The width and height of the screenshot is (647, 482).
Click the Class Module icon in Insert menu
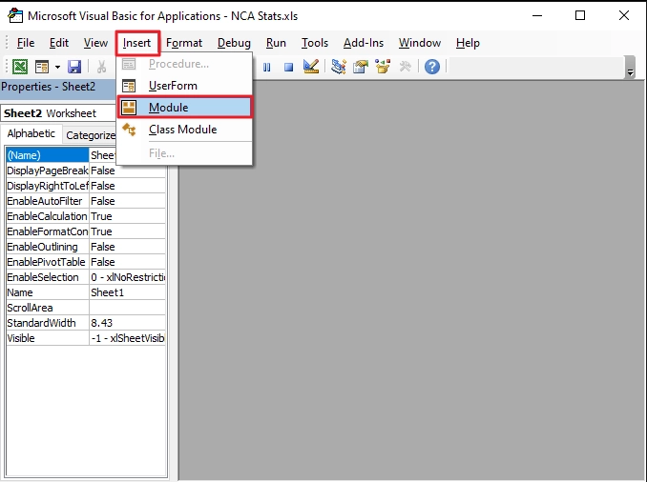pyautogui.click(x=129, y=130)
